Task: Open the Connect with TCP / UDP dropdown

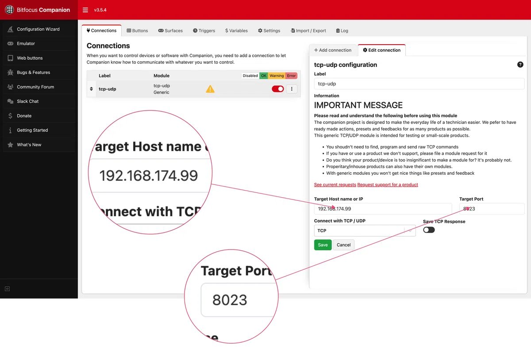Action: 365,230
